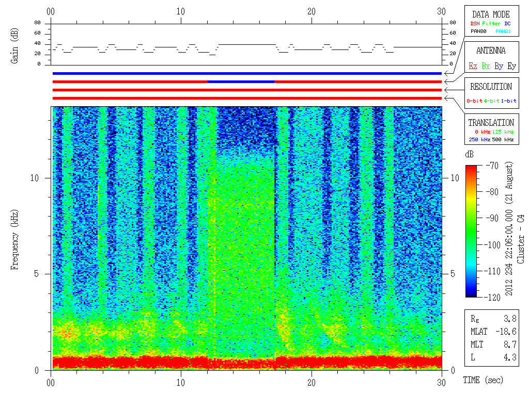The width and height of the screenshot is (529, 396).
Task: Click the blue segment in the antenna status bar
Action: [241, 81]
